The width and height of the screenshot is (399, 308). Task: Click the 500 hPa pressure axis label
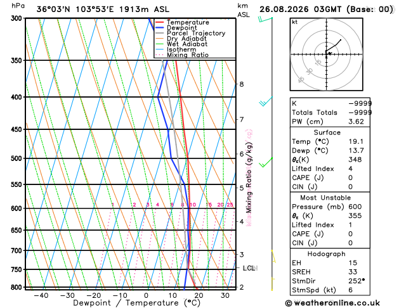16,158
